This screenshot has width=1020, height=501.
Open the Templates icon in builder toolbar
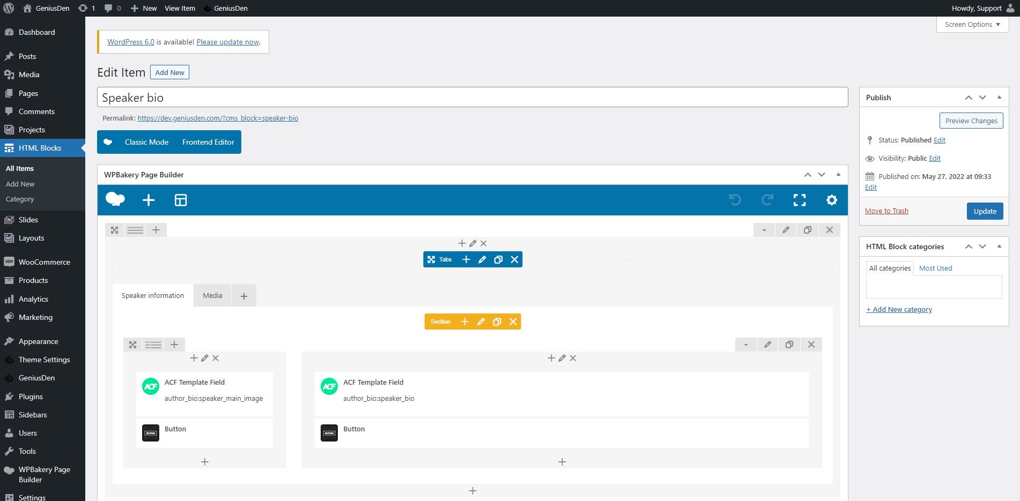(x=181, y=200)
